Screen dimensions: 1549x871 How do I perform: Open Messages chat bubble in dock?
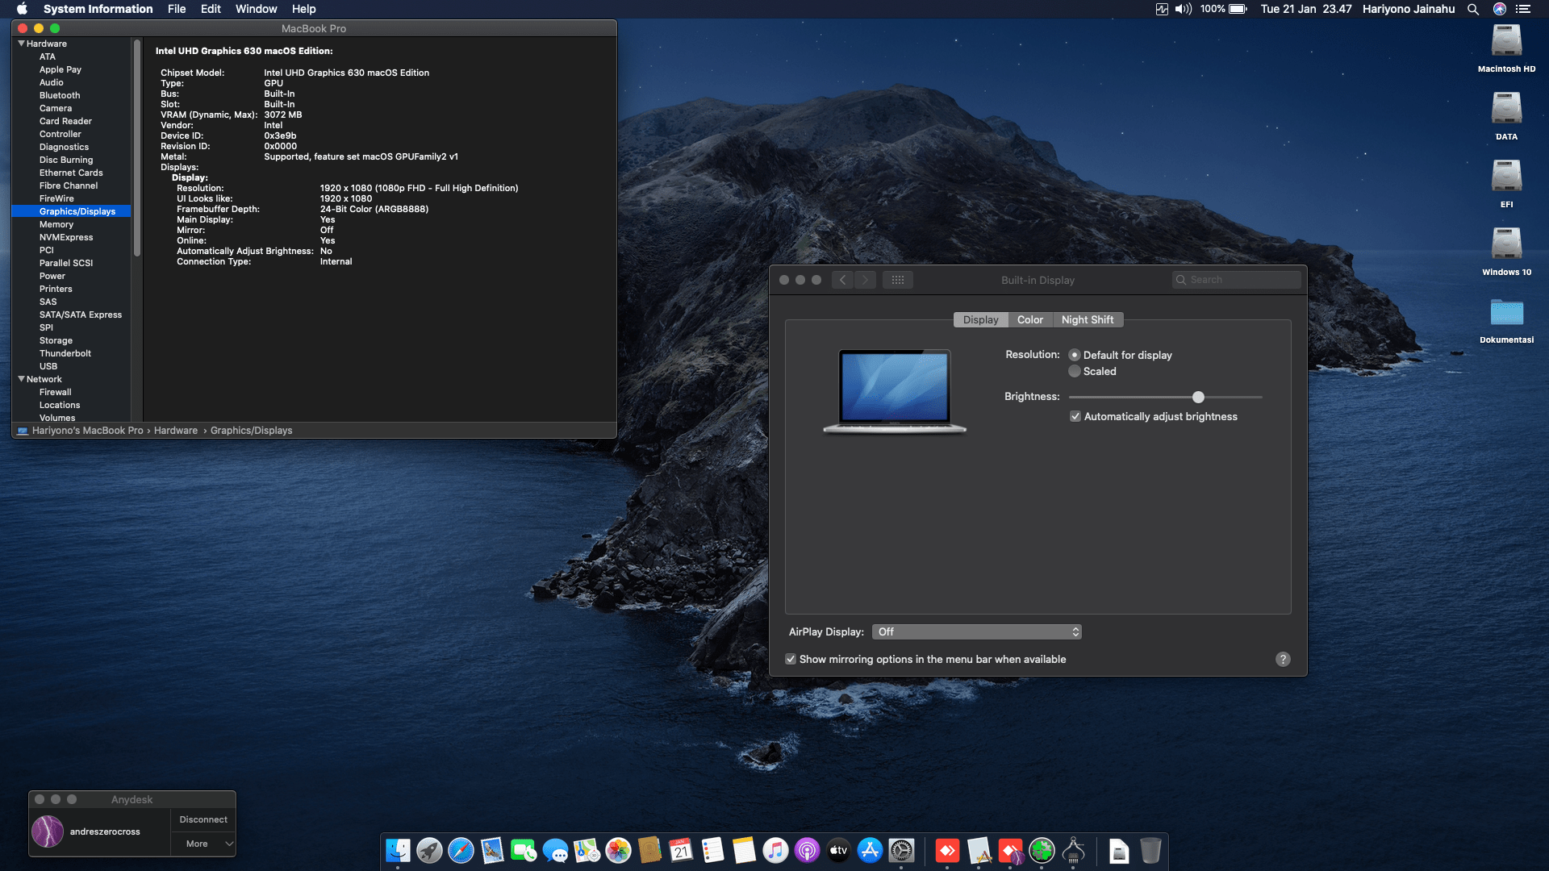coord(555,850)
